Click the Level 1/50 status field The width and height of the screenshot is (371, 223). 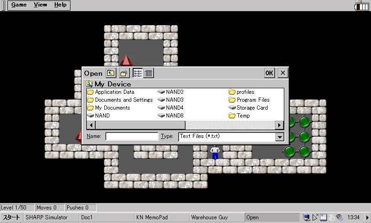(x=17, y=208)
